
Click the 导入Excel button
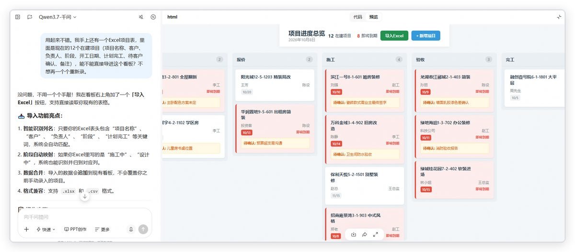(x=394, y=36)
